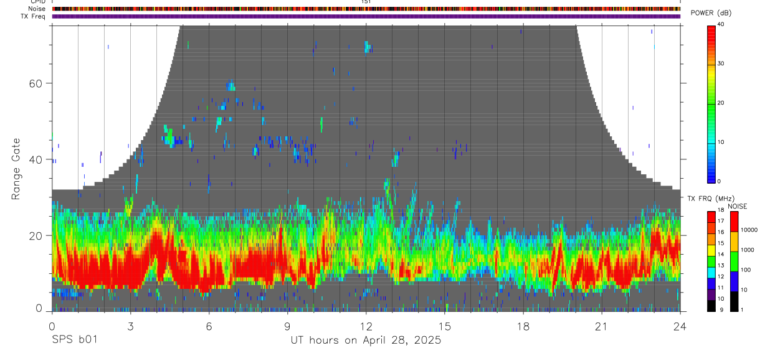Click the Noise strip at top

point(366,9)
